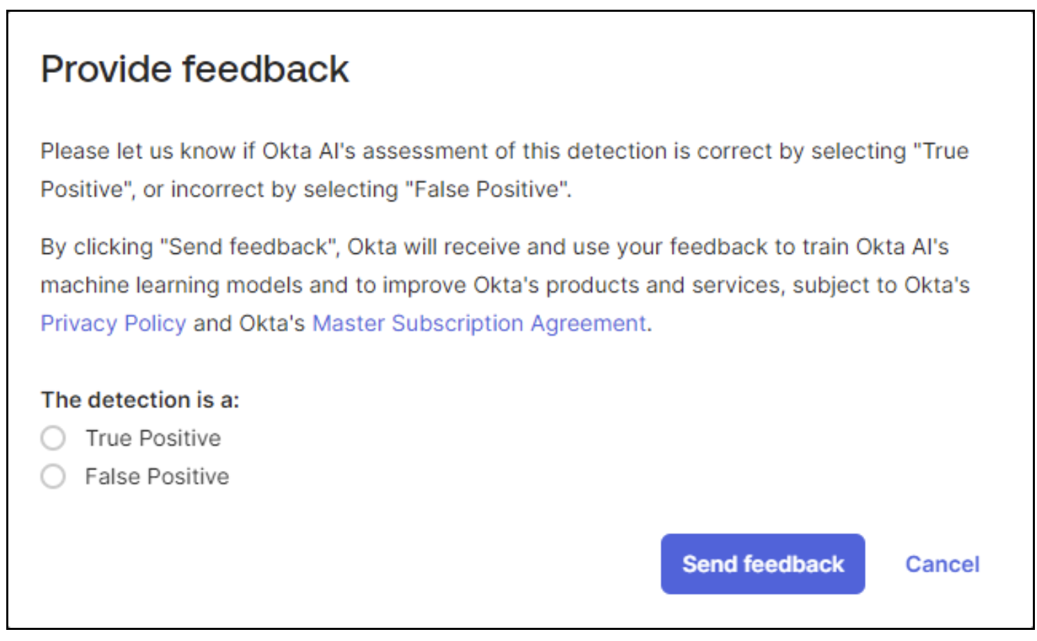Choose True Positive under detection options
1037x641 pixels.
[x=53, y=438]
